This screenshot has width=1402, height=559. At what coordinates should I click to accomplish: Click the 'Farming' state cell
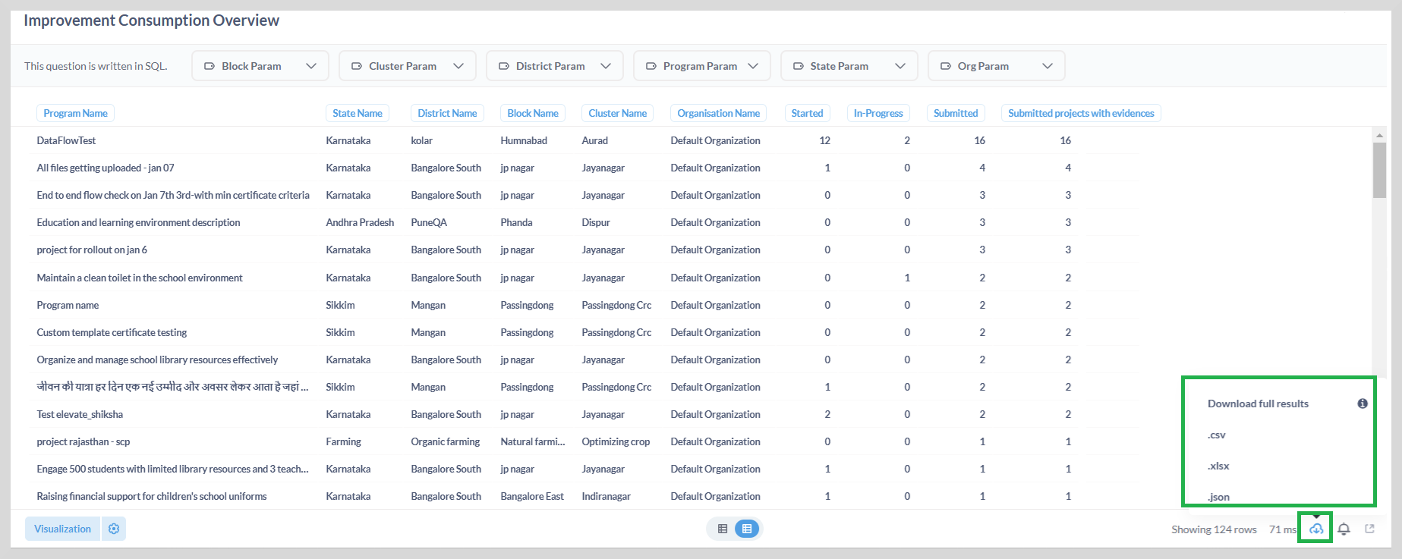click(344, 441)
